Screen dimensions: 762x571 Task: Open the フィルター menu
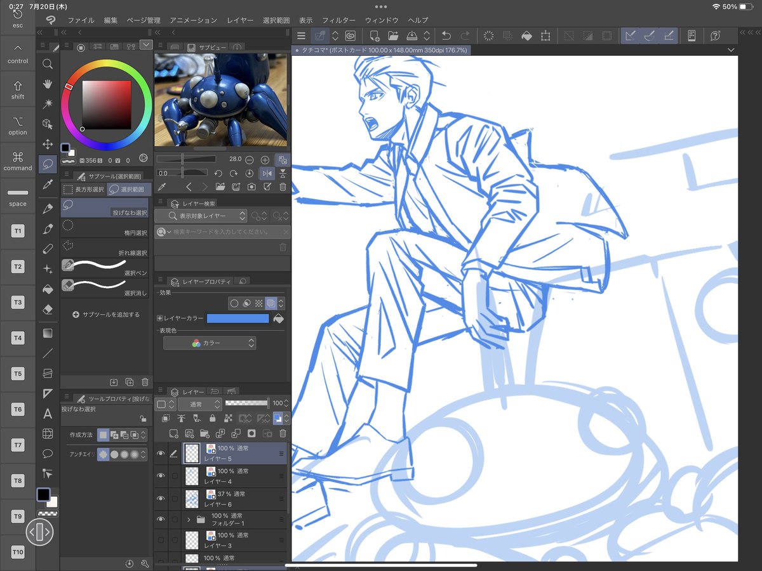[x=338, y=20]
